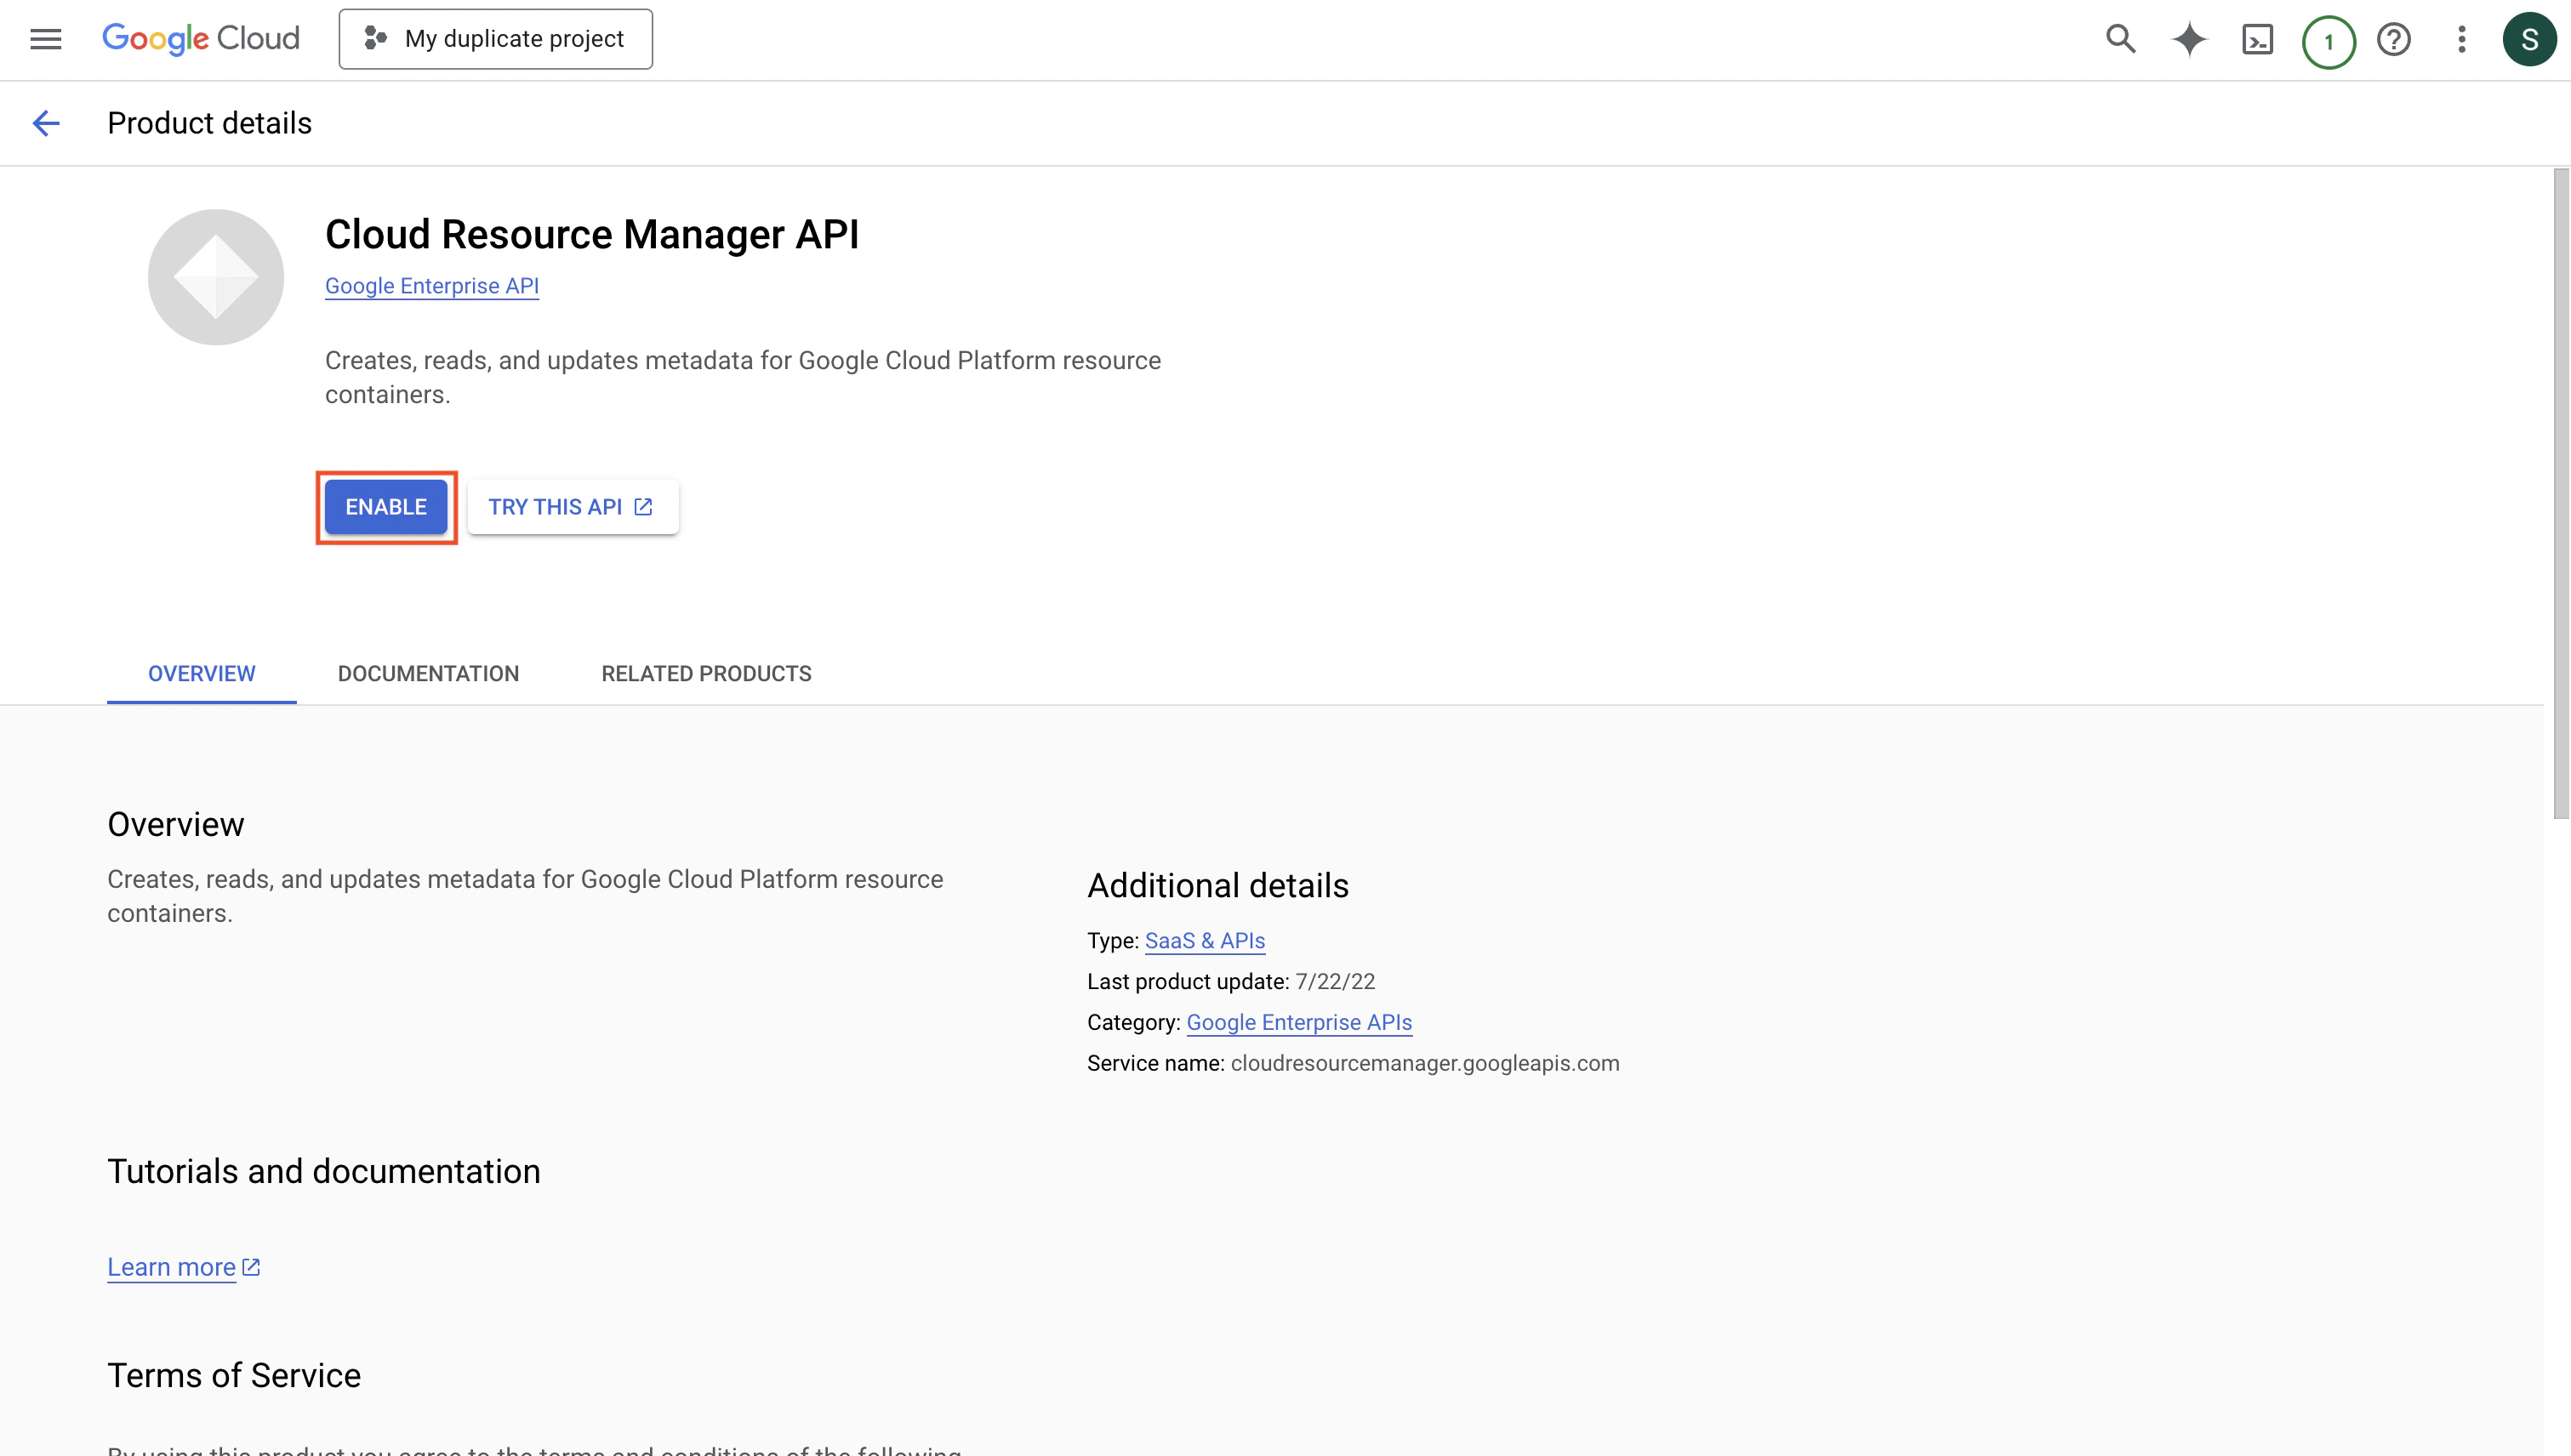Screen dimensions: 2571x1456
Task: Switch to the Related Products tab
Action: click(x=706, y=674)
